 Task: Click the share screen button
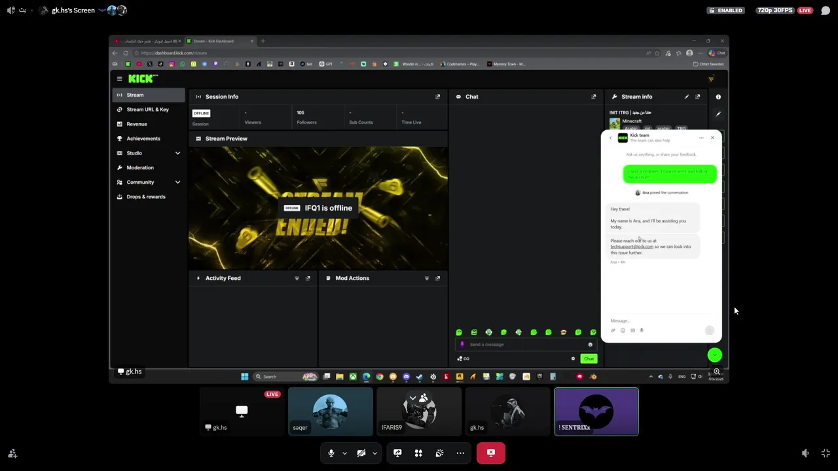[x=397, y=453]
